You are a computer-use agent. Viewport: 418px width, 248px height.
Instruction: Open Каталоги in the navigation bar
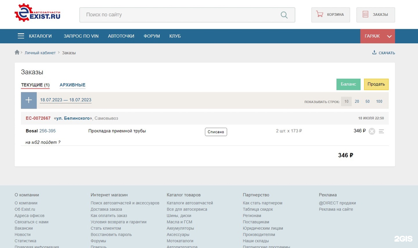40,36
